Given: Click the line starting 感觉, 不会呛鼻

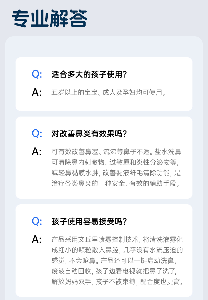Looking at the screenshot, I should coord(114,261).
